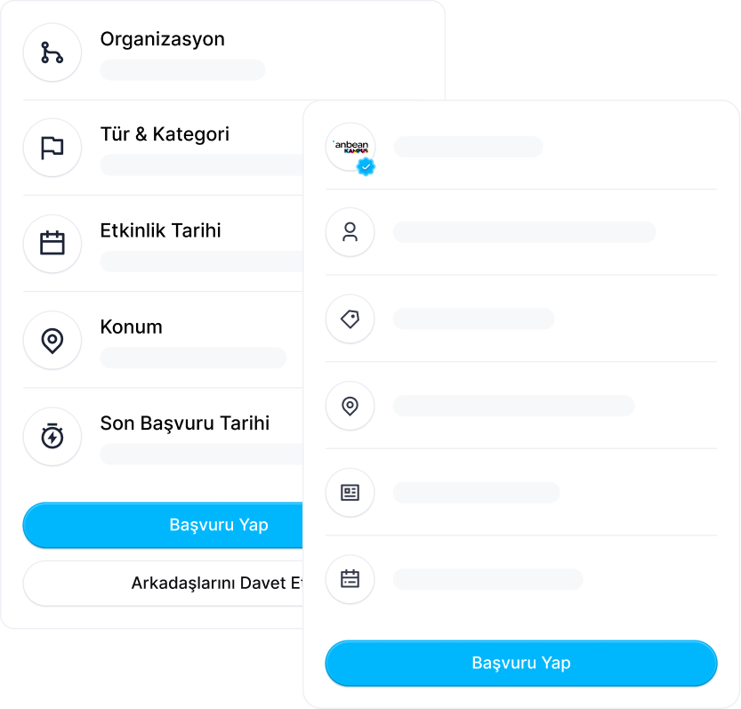Click the map pin icon in right card
Screen dimensions: 741x709
(x=350, y=406)
